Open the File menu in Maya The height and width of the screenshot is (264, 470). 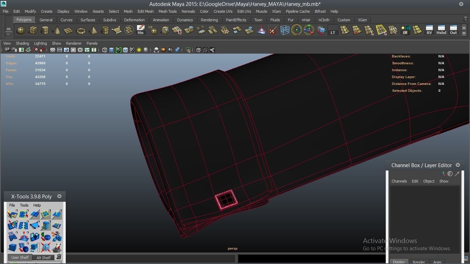[6, 11]
